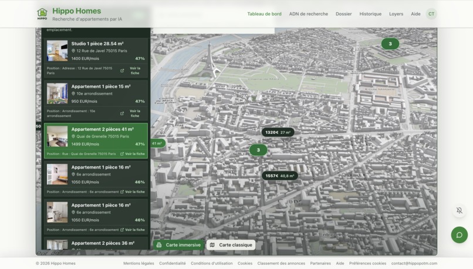Click external link icon on Quai de Grenelle card

coord(122,154)
